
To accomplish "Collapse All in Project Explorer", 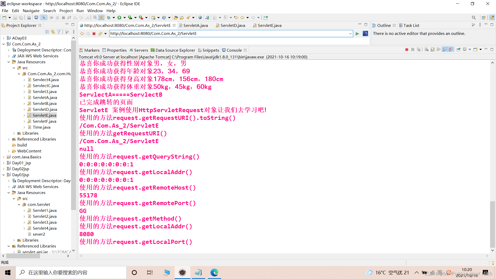I will pos(47,32).
